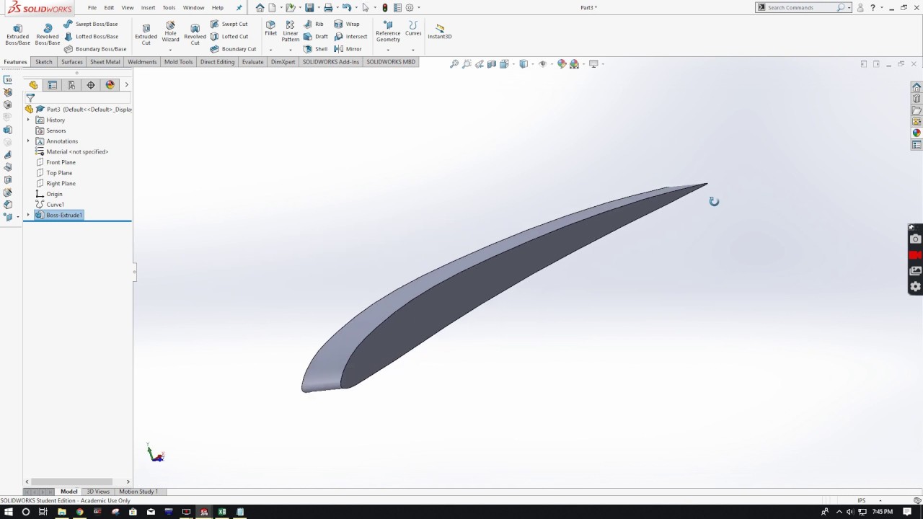
Task: Open Linear Pattern dropdown arrow
Action: pyautogui.click(x=291, y=50)
